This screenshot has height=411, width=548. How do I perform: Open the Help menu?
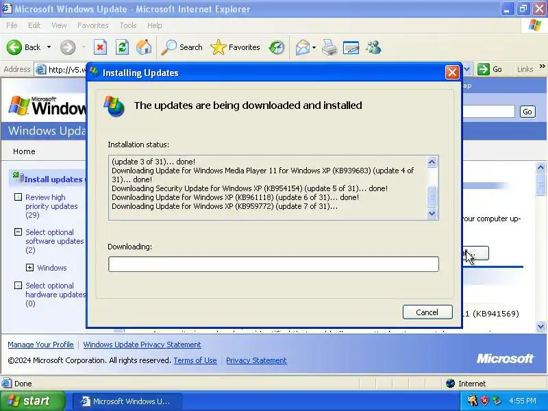click(155, 25)
